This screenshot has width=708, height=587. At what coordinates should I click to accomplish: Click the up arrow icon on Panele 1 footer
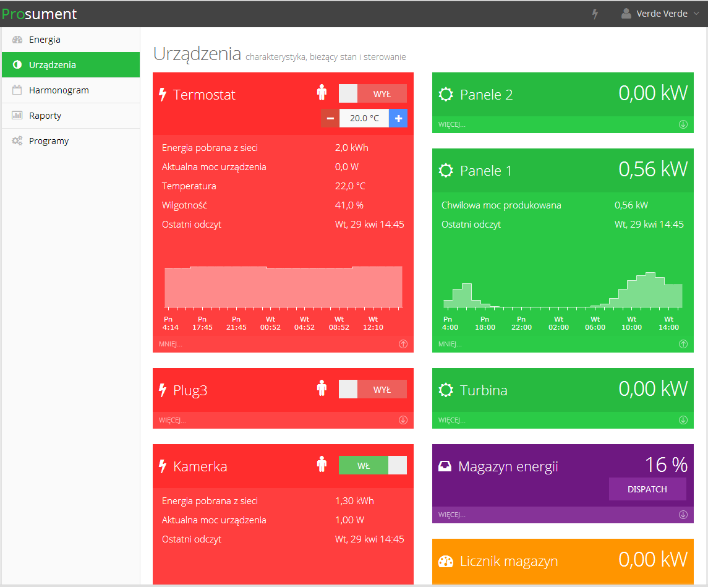683,344
